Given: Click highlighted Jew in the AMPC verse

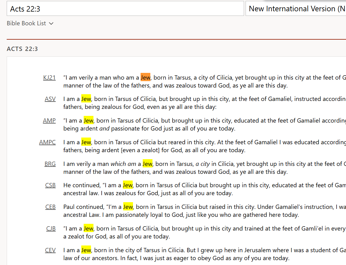Looking at the screenshot, I should (86, 142).
